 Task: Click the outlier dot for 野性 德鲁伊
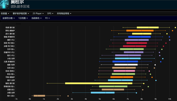click(x=173, y=31)
